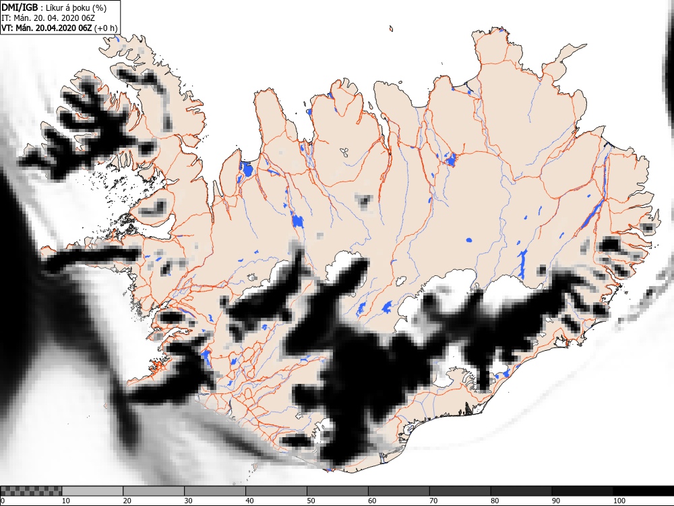
Task: Select the 20–30 percent legend swatch
Action: [x=154, y=491]
